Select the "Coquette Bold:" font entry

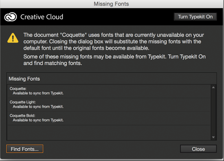[109, 118]
